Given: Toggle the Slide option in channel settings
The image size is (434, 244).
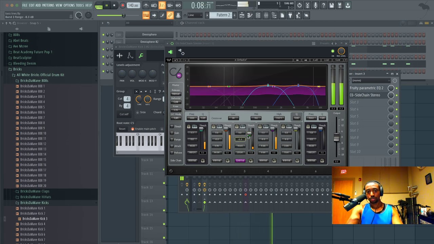Looking at the screenshot, I should tap(138, 113).
